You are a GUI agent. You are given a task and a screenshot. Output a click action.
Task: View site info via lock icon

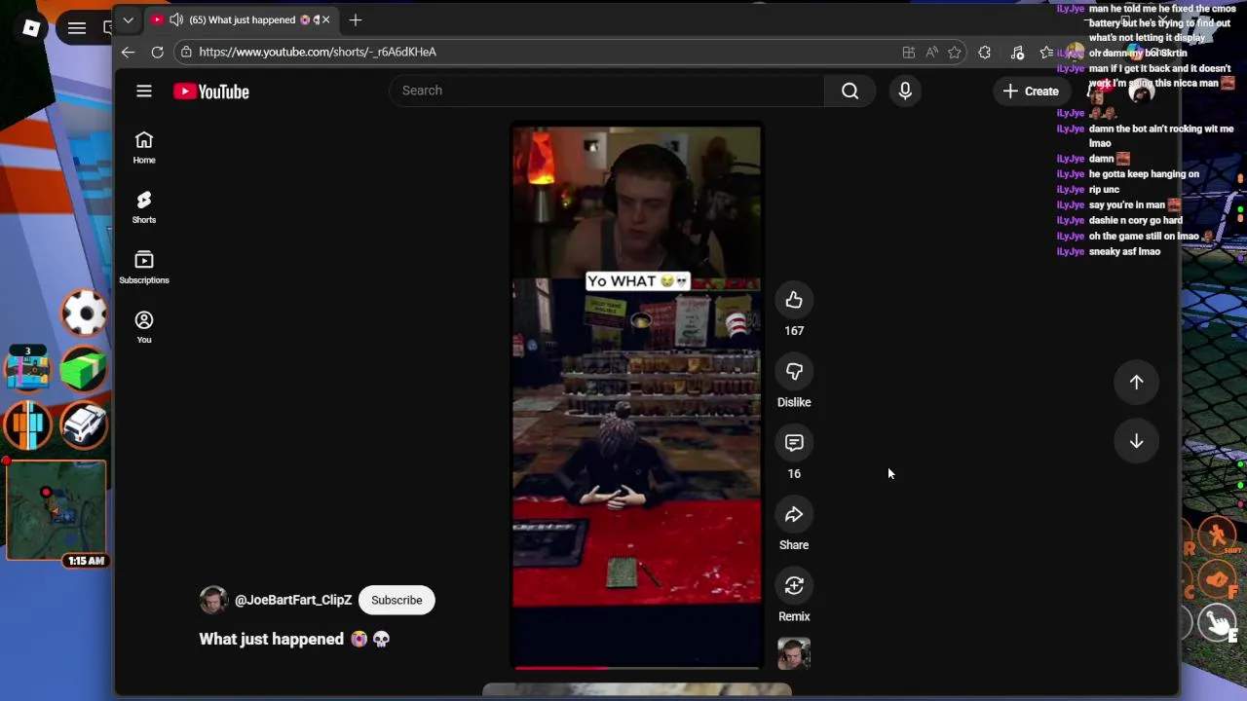pos(187,52)
